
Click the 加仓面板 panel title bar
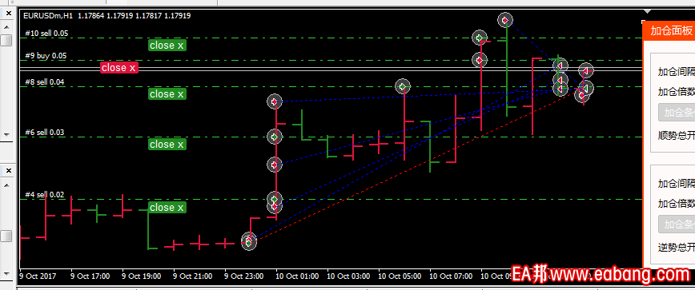669,30
